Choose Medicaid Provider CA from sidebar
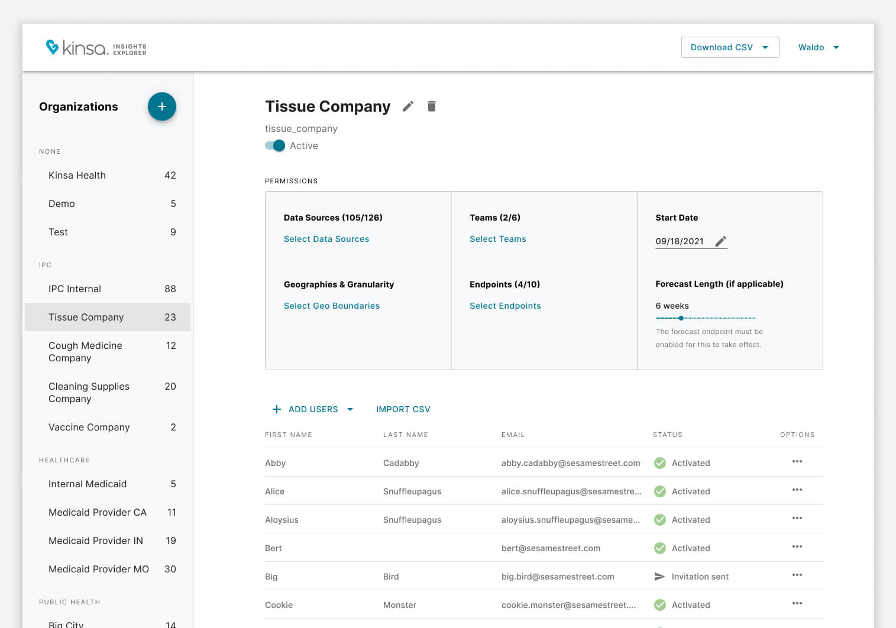Image resolution: width=896 pixels, height=628 pixels. point(98,512)
